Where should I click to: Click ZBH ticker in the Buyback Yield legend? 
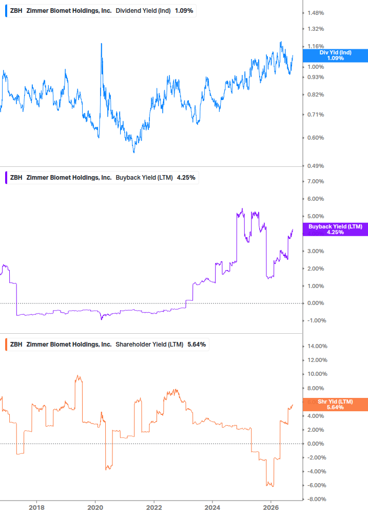[x=16, y=178]
